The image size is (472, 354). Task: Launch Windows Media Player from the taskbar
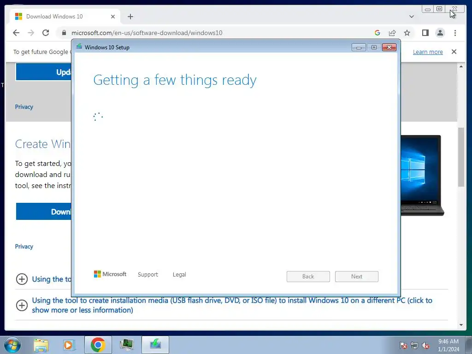click(69, 345)
